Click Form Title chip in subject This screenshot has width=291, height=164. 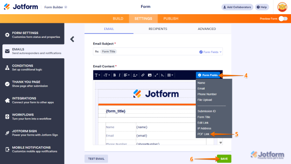click(x=109, y=52)
